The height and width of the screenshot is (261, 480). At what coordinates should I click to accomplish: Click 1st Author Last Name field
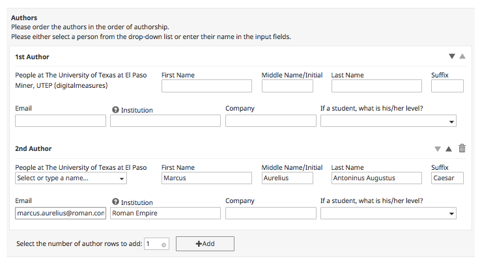tap(376, 86)
